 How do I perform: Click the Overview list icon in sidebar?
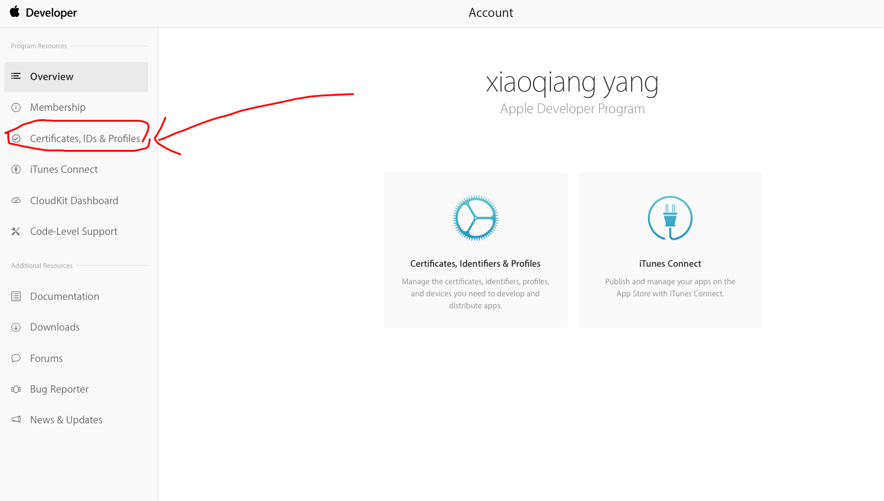click(16, 76)
